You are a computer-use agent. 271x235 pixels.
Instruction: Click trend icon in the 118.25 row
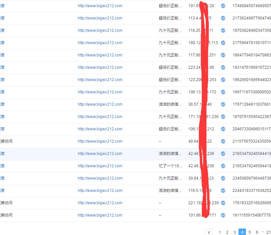223,30
